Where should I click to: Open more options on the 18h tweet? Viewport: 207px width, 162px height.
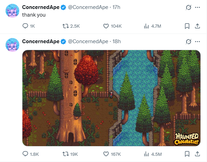click(x=197, y=42)
